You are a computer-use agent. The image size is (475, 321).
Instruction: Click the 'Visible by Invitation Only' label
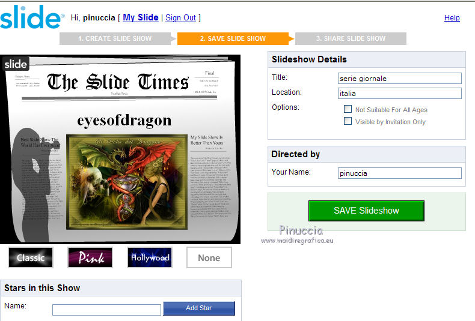390,122
